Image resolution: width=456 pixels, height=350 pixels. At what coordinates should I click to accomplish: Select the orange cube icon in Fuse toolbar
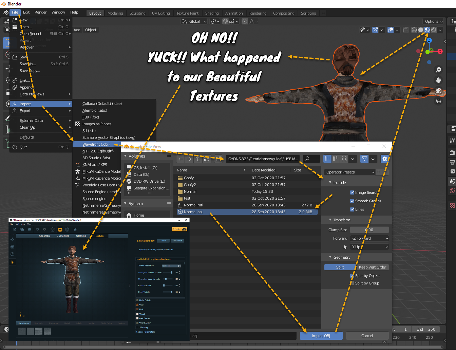pos(60,229)
